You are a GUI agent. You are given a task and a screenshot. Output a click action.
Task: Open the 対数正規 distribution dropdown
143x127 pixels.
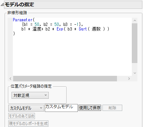30,95
